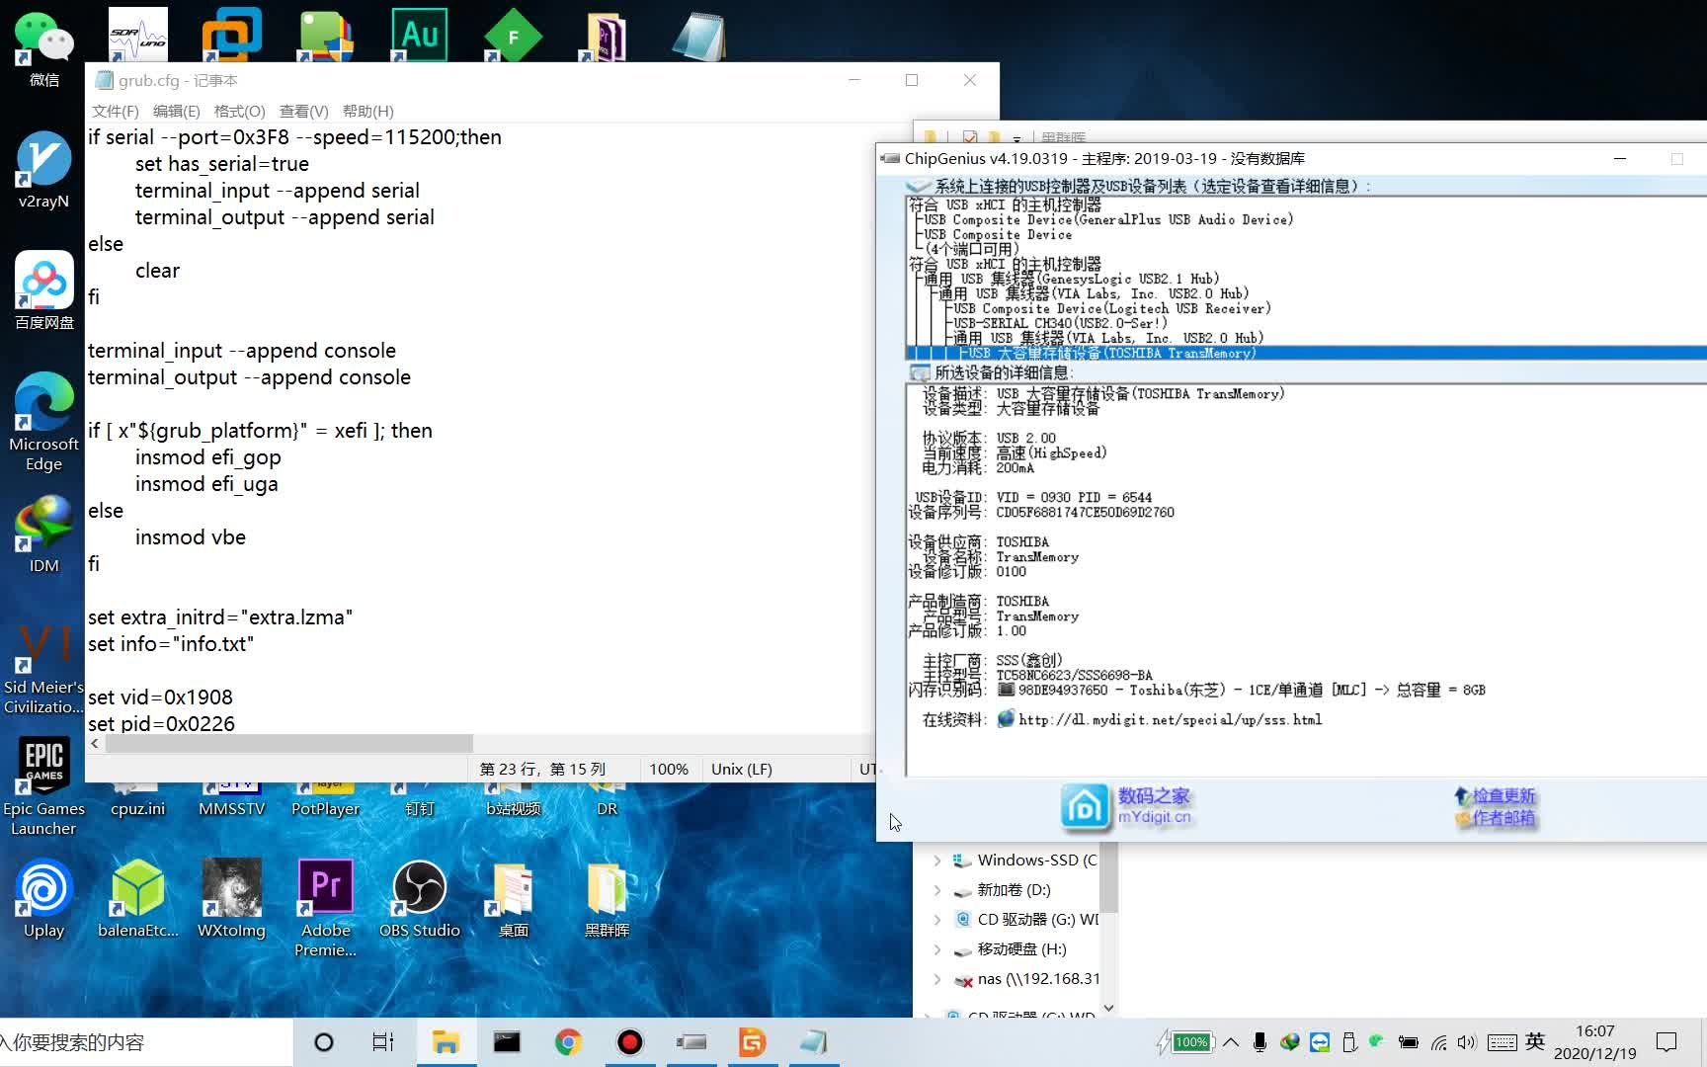Click the red record button taskbar app
The image size is (1707, 1067).
tap(629, 1042)
